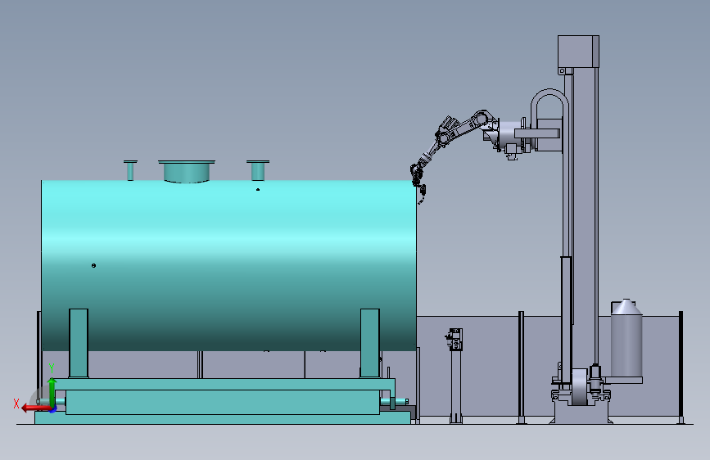Pick the right support saddle under the tank
Viewport: 710px width, 460px height.
point(370,343)
